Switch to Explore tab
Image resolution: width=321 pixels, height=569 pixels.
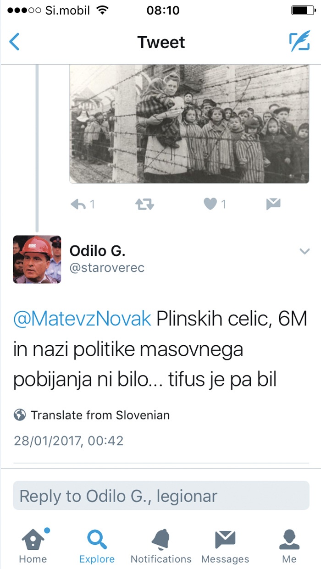point(97,546)
